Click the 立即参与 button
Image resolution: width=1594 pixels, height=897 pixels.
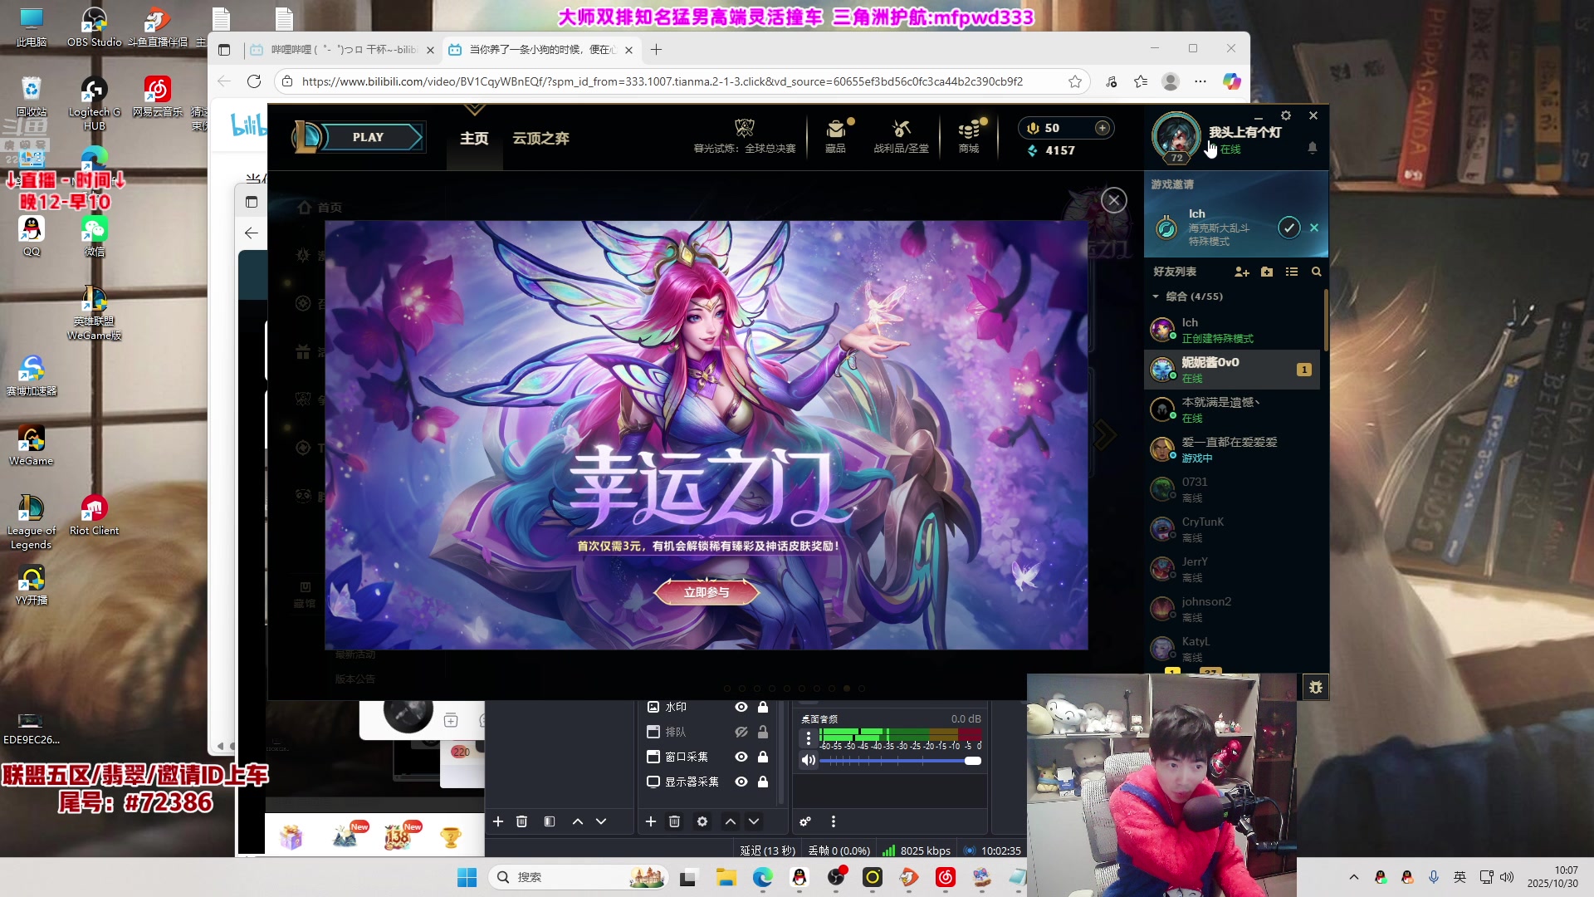click(x=707, y=592)
